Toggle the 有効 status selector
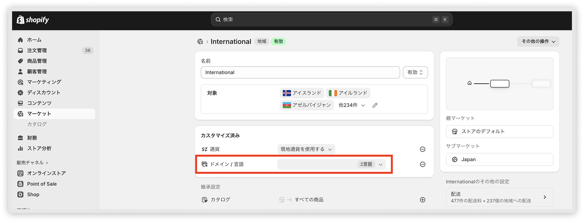This screenshot has height=222, width=584. 415,72
